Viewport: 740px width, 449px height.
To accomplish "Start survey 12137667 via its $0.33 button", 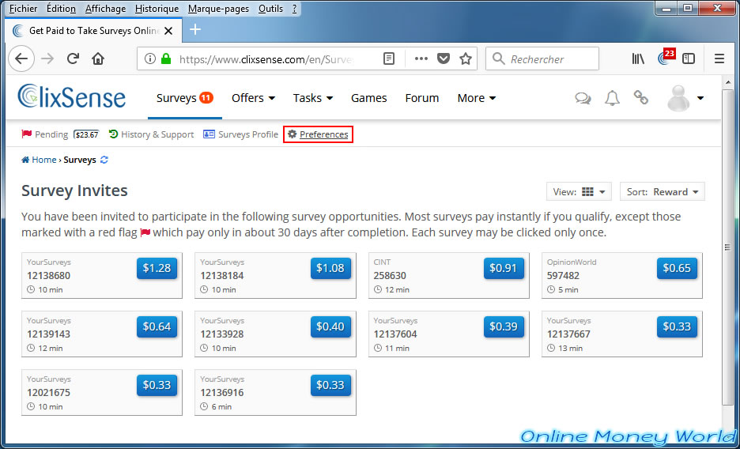I will [x=677, y=326].
